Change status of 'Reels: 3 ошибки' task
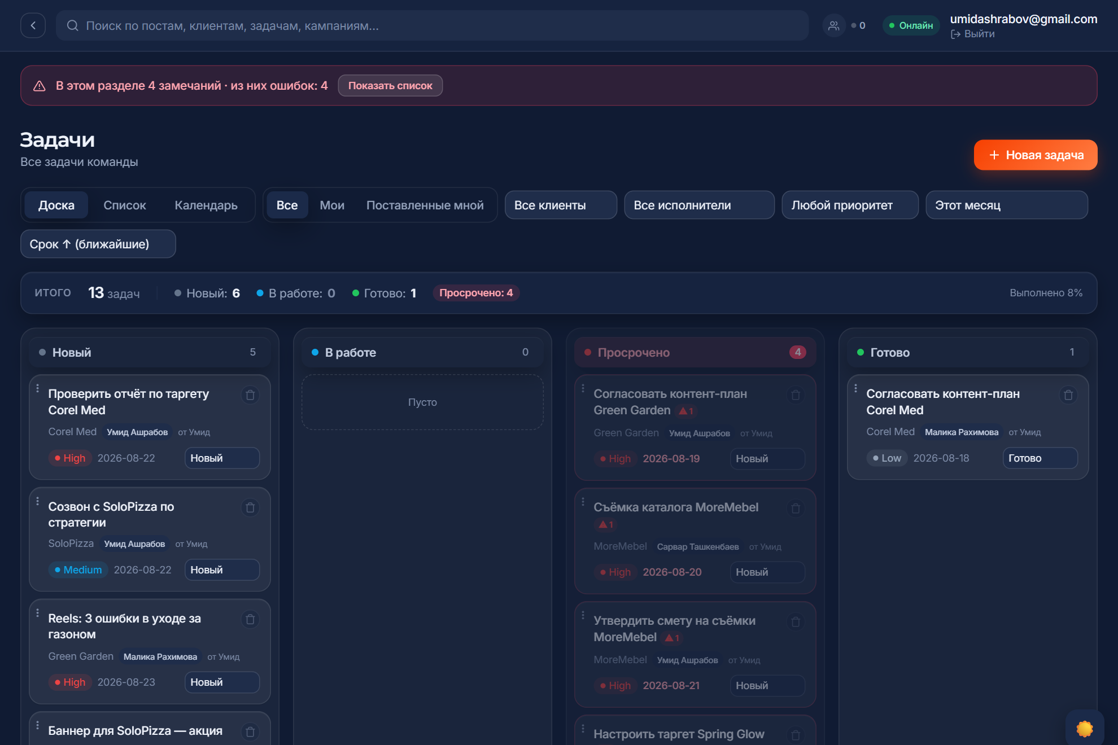The width and height of the screenshot is (1118, 745). pyautogui.click(x=222, y=682)
